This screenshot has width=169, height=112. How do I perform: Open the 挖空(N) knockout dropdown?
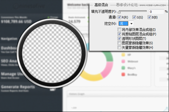click(x=126, y=24)
